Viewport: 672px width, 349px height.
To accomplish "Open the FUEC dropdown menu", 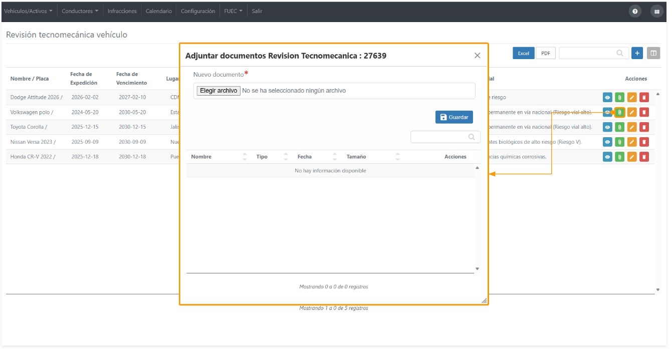I will (233, 11).
